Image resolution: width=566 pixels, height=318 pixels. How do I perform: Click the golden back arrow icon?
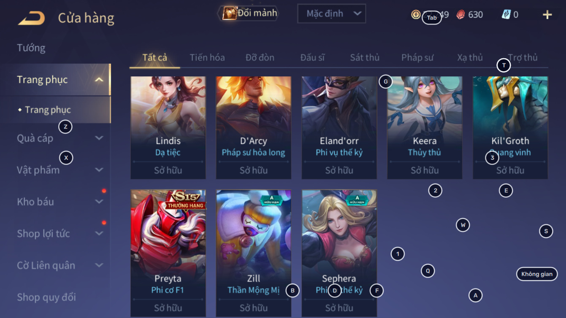[31, 18]
